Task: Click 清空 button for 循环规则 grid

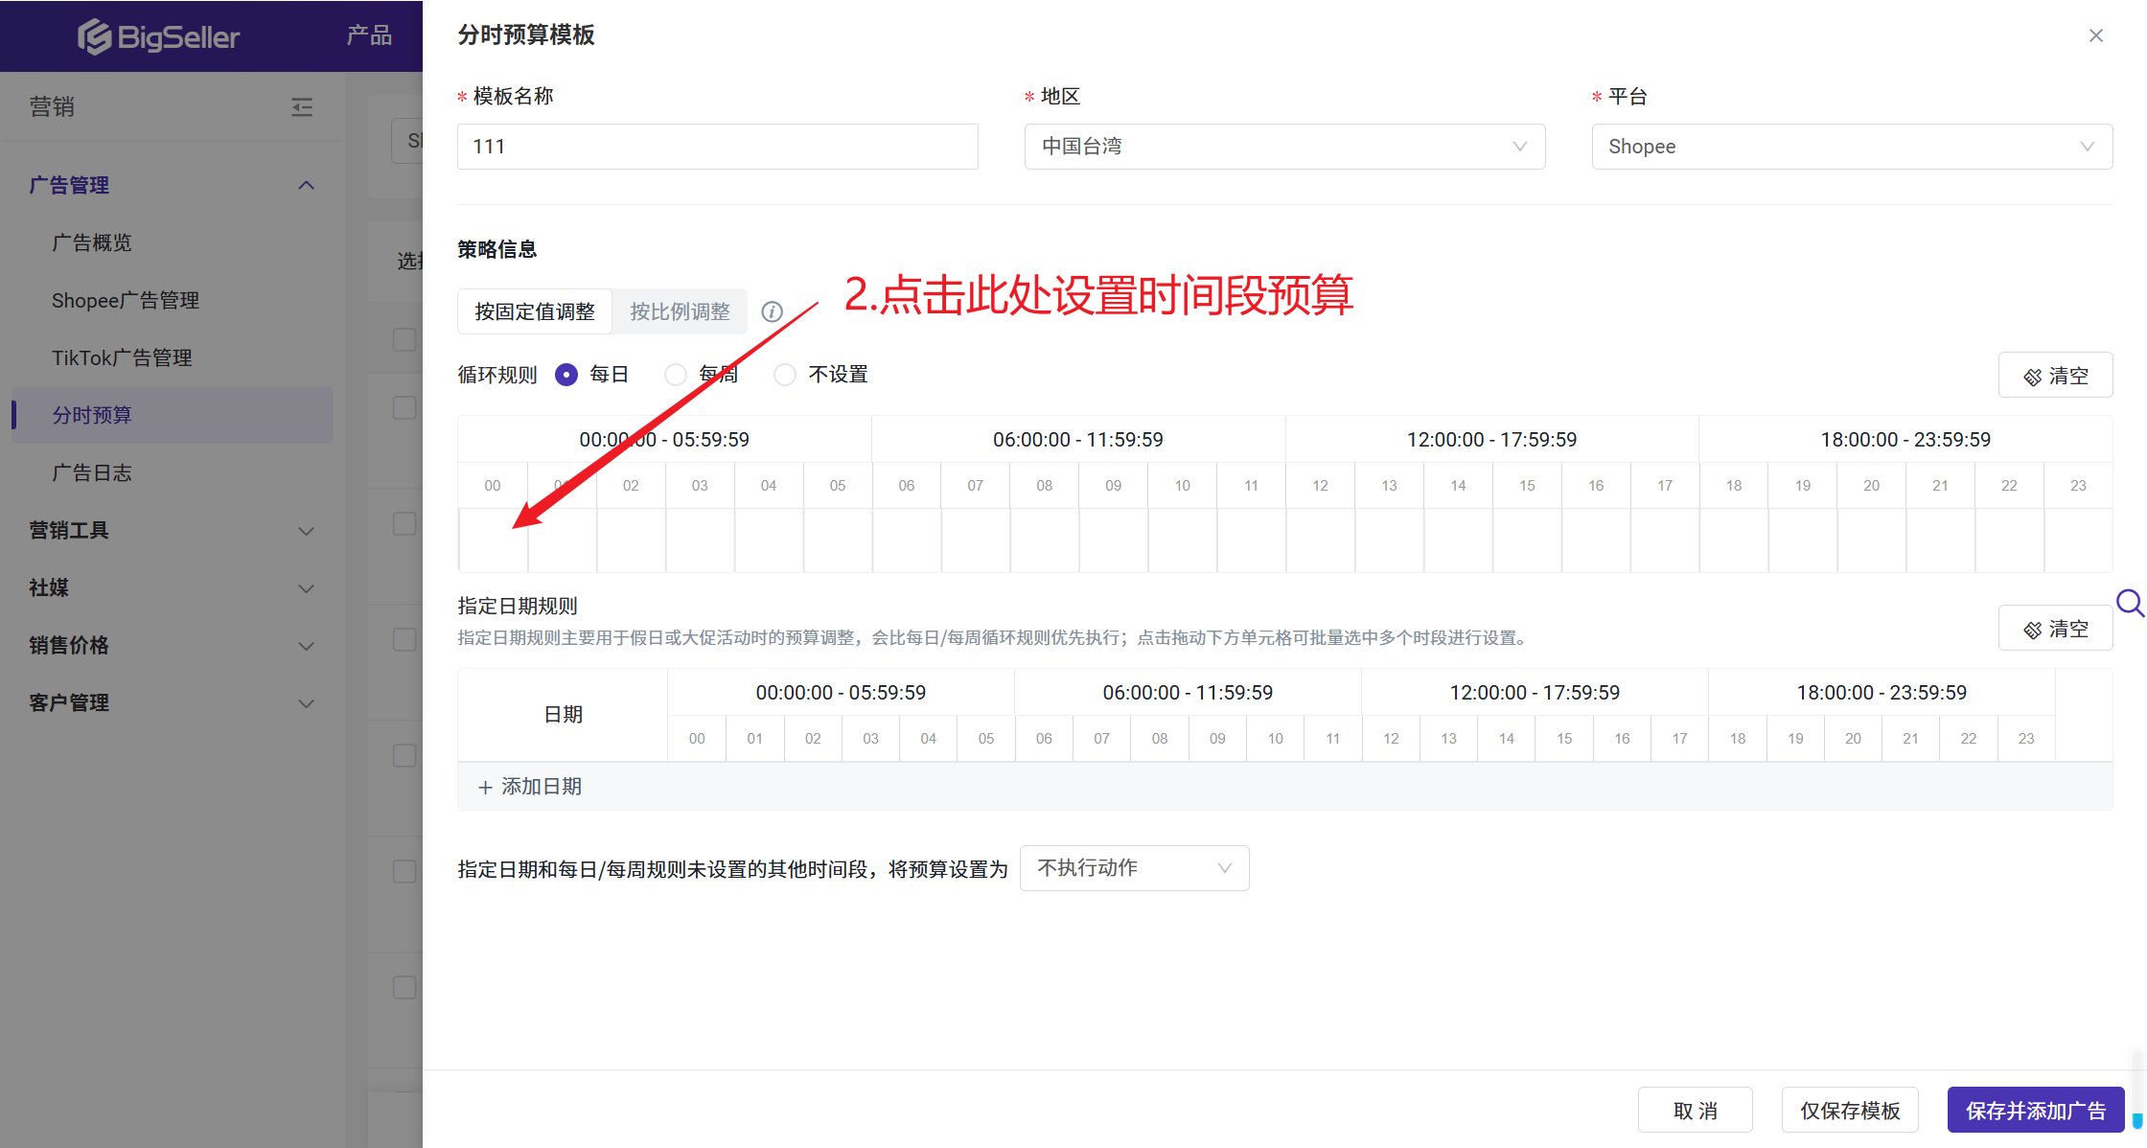Action: click(2055, 376)
